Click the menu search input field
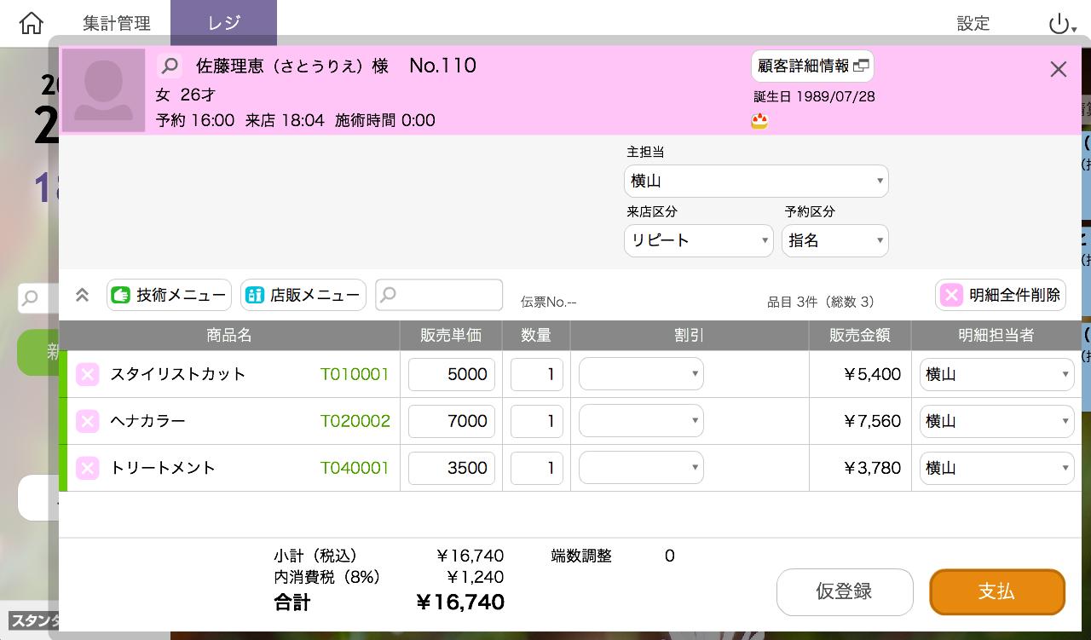This screenshot has height=640, width=1091. pos(439,295)
